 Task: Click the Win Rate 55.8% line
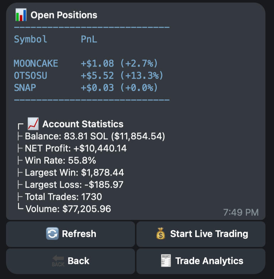pos(57,160)
